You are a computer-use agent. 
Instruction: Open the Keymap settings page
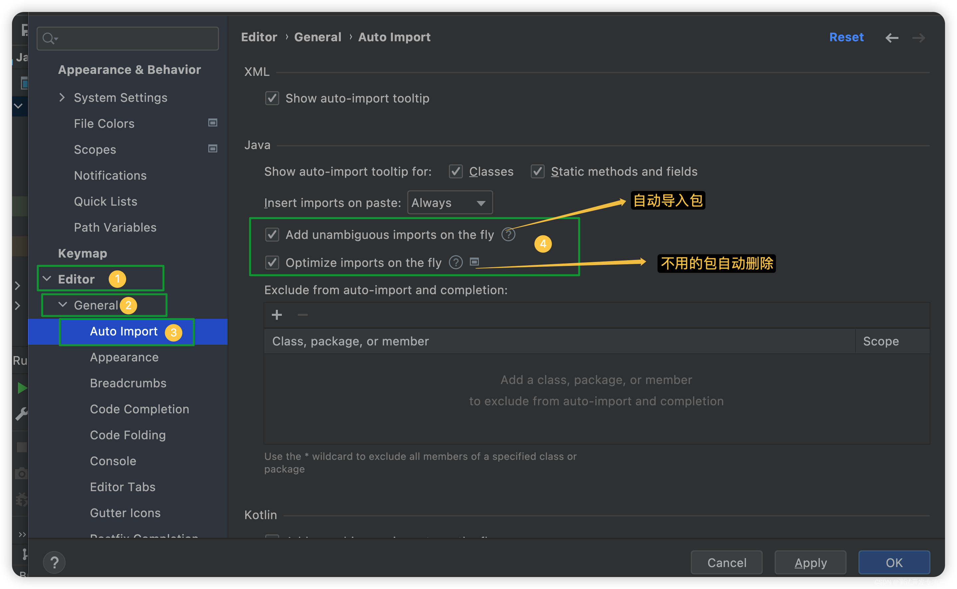[x=82, y=253]
